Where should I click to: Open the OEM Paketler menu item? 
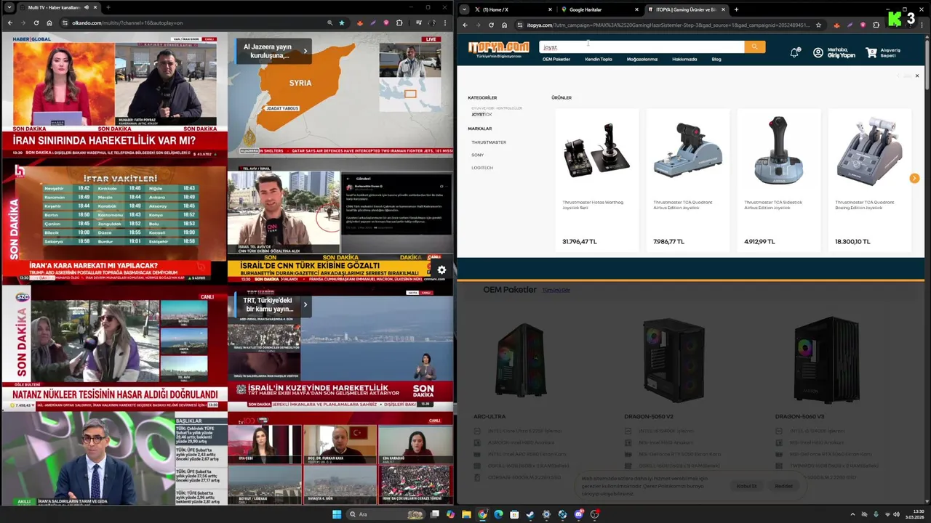pos(556,60)
